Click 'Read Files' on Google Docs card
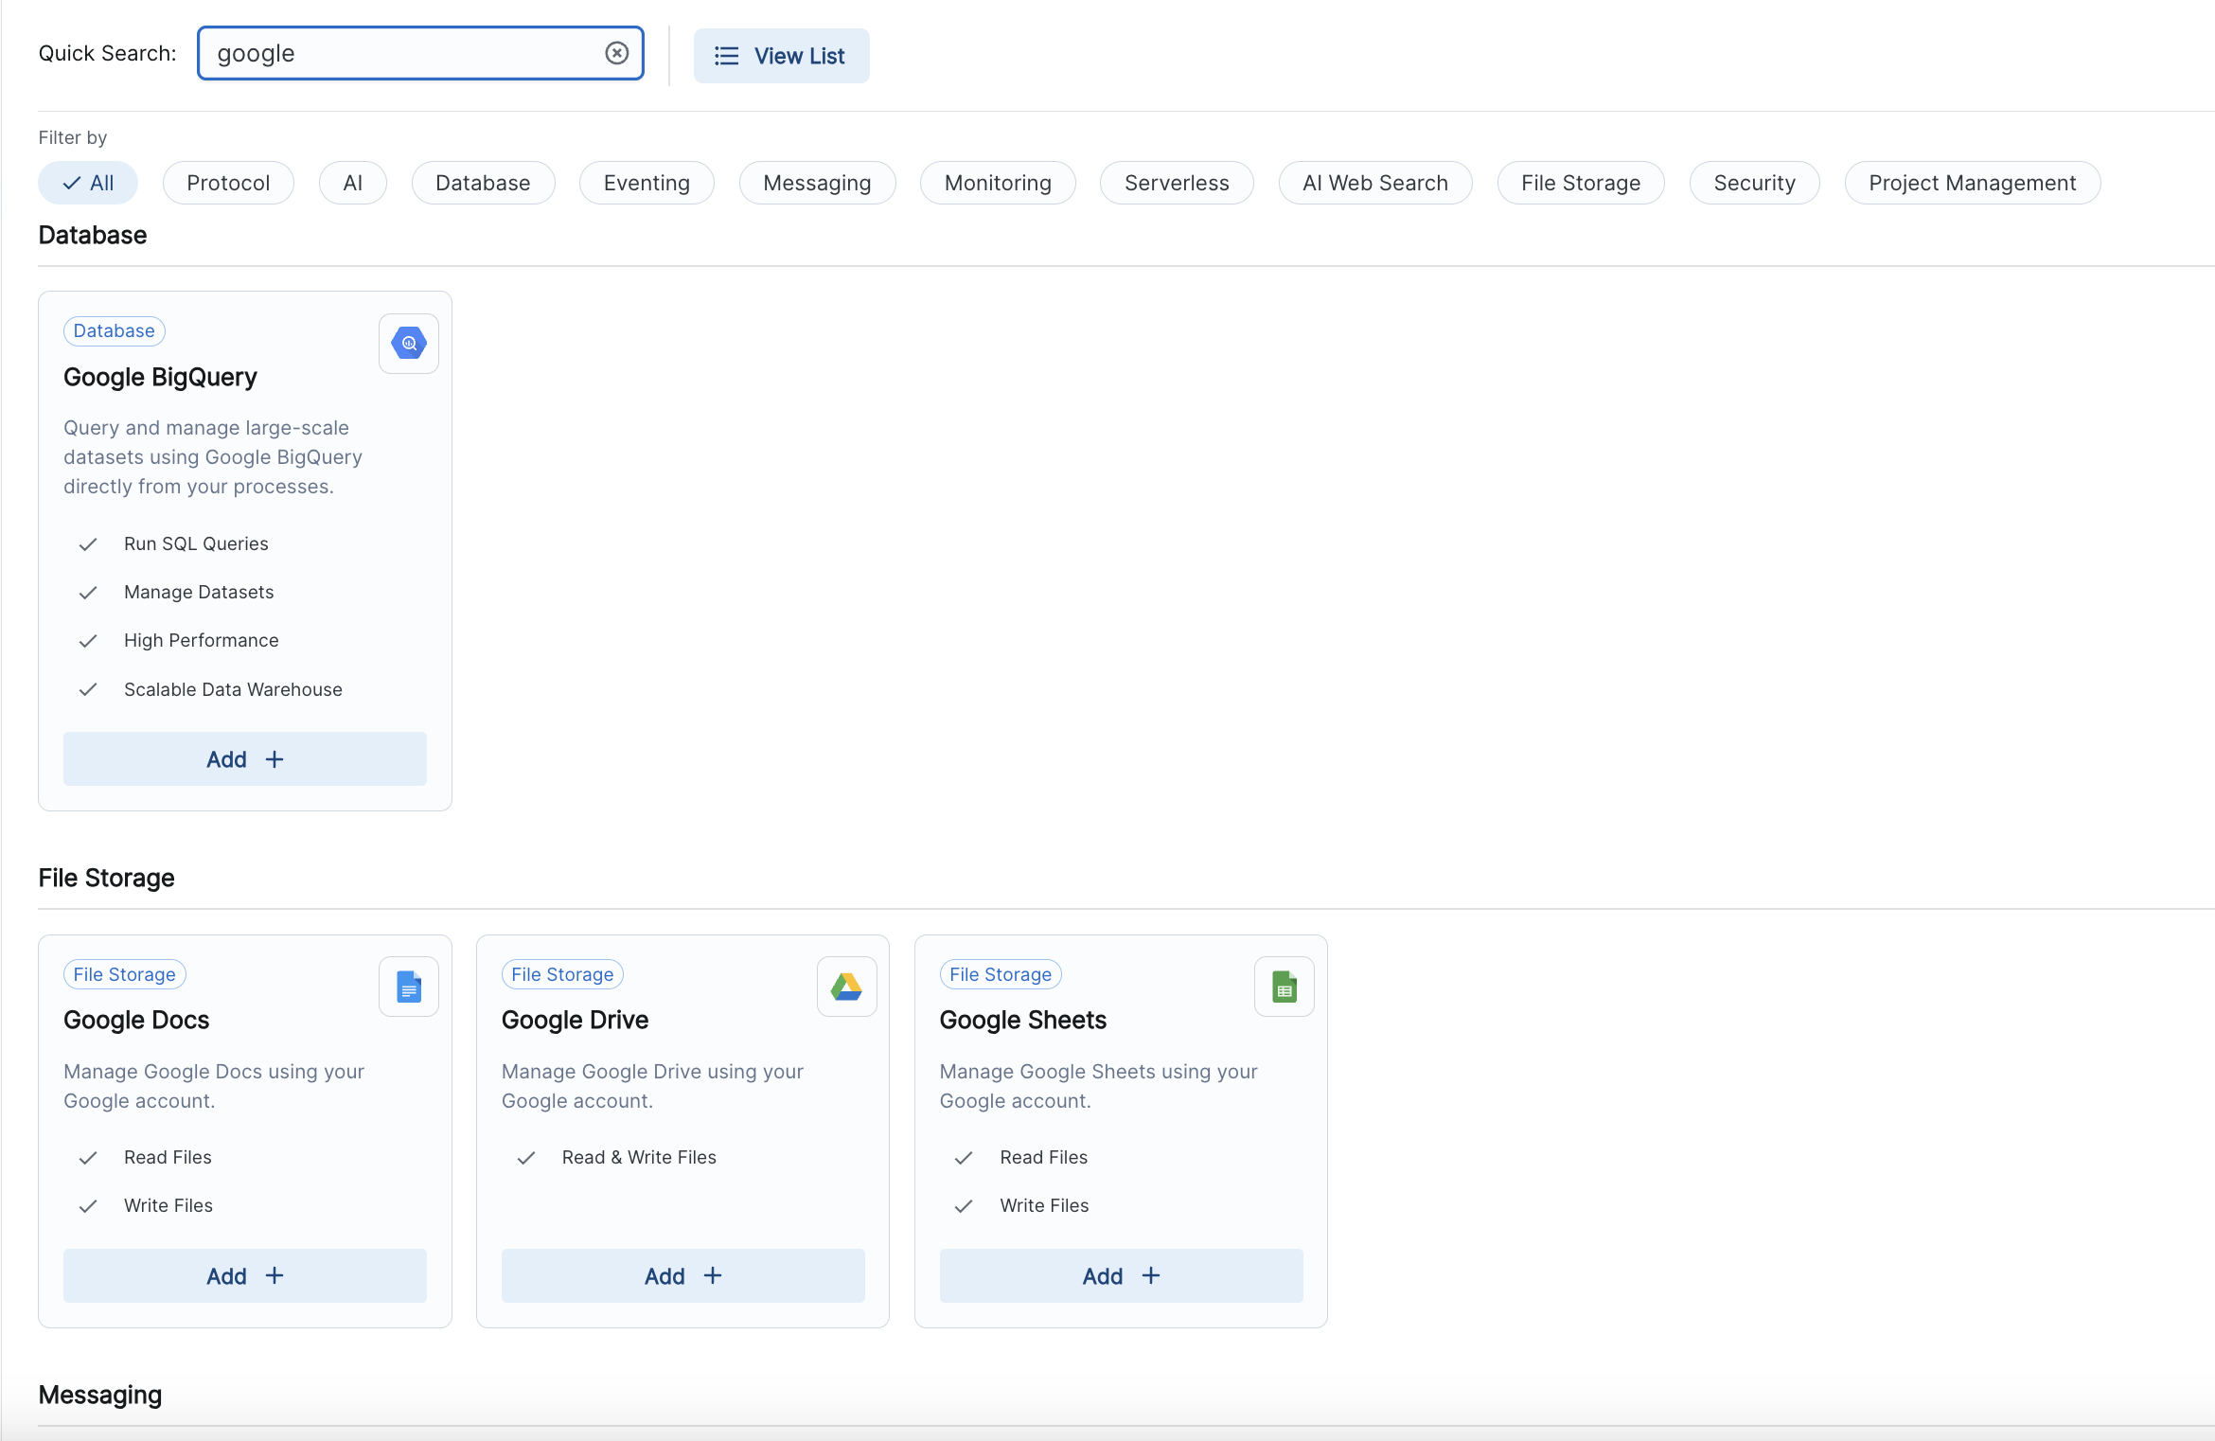This screenshot has width=2215, height=1441. [x=168, y=1158]
